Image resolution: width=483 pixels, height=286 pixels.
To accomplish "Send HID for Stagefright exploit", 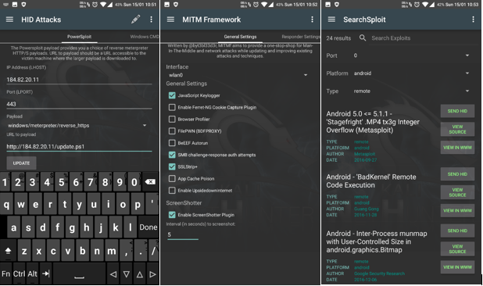I will tap(457, 111).
